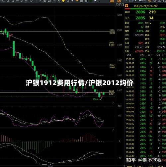Click the 最高 value 2918
The height and width of the screenshot is (167, 166).
tap(162, 35)
